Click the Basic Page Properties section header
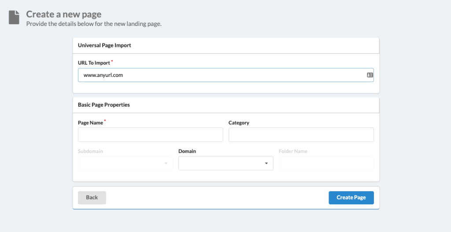Viewport: 451px width, 232px height. (x=104, y=105)
